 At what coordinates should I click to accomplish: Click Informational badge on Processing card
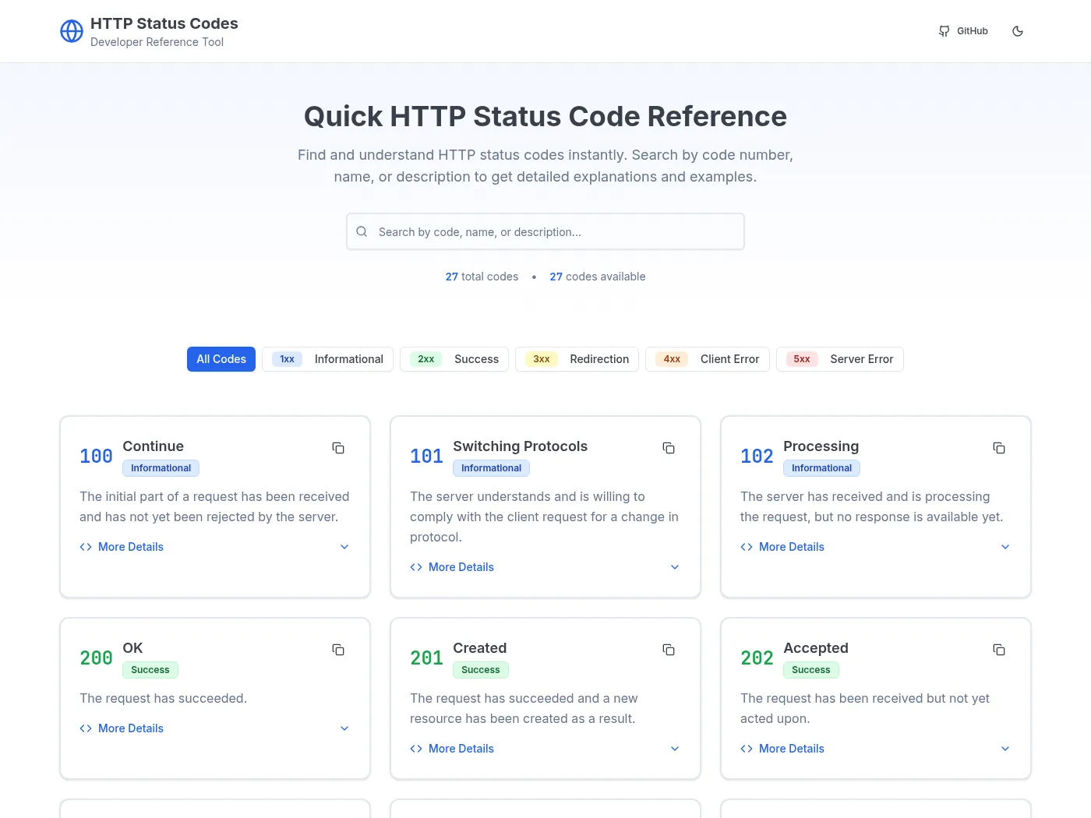[x=821, y=468]
